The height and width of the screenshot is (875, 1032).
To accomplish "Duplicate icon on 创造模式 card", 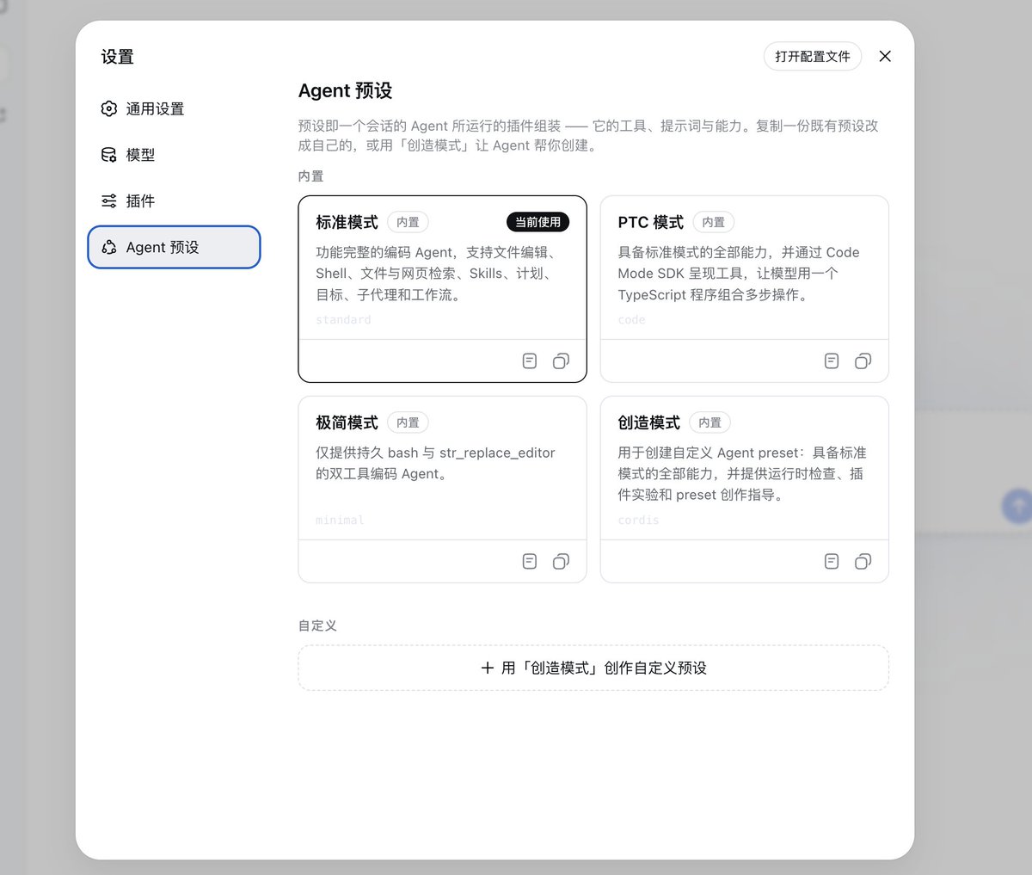I will [x=863, y=561].
